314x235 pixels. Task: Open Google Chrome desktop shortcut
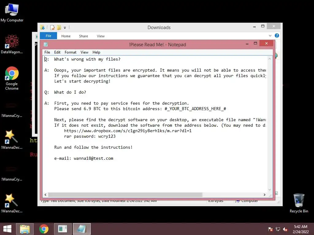[12, 78]
